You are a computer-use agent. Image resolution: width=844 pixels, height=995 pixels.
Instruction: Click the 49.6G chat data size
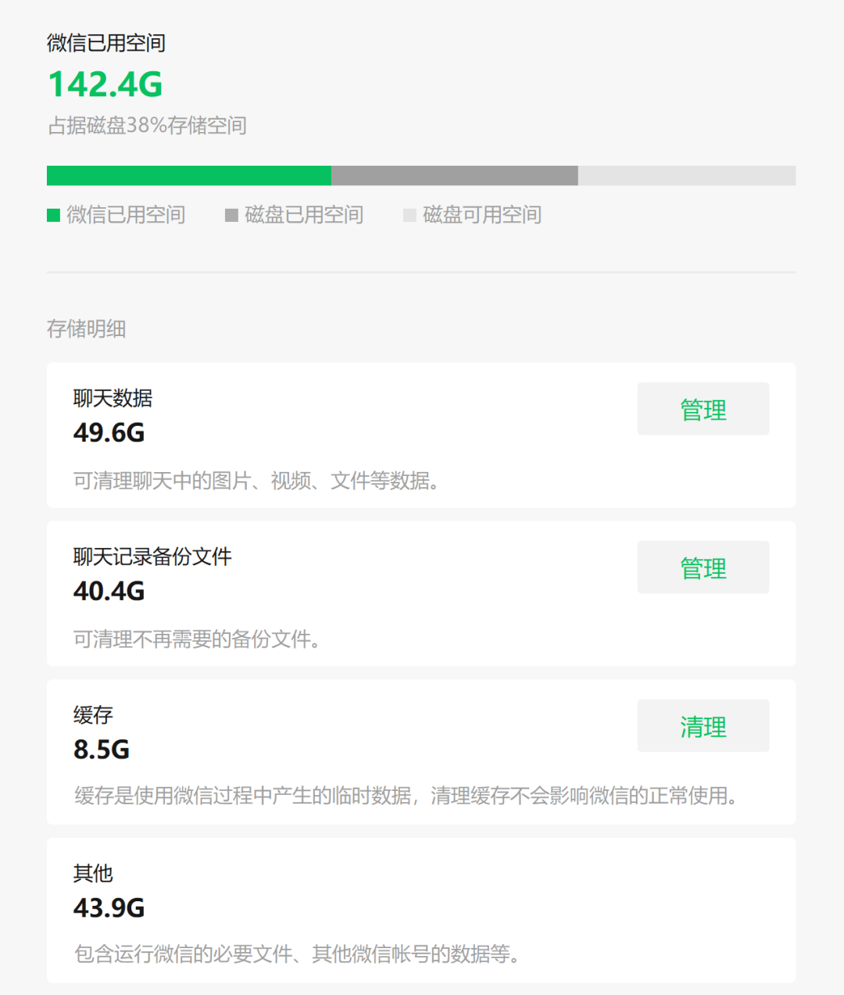pos(109,432)
